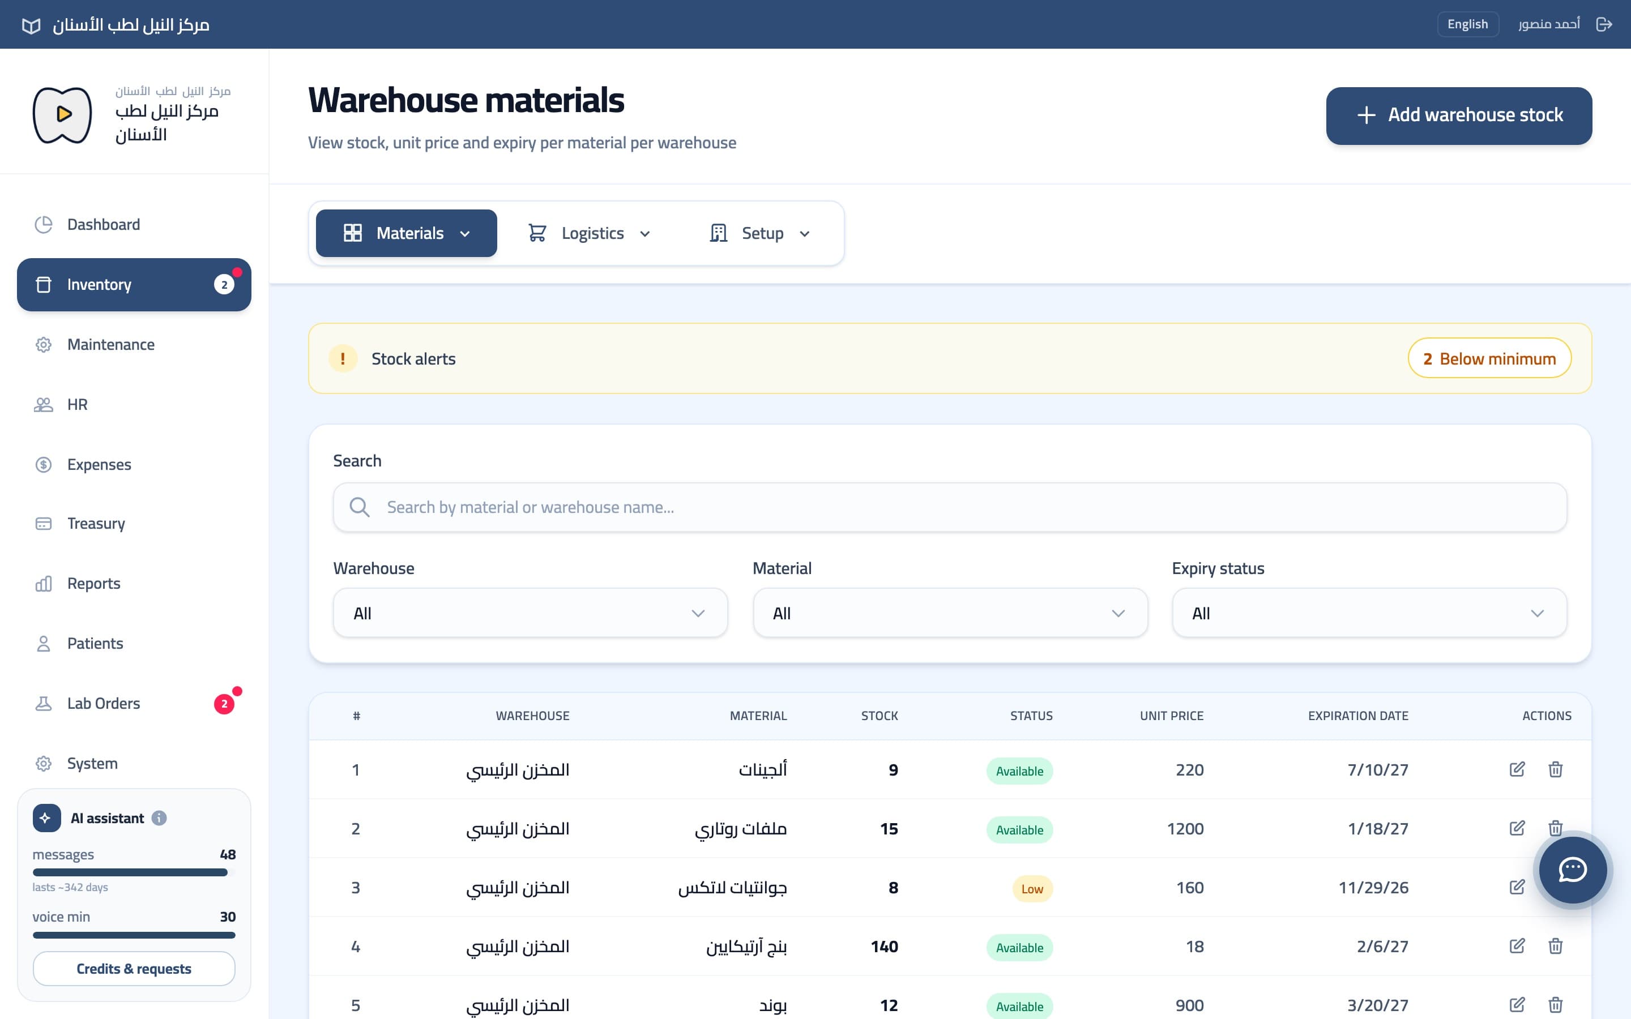Image resolution: width=1631 pixels, height=1019 pixels.
Task: Delete row 1 material ألجينات
Action: click(x=1555, y=769)
